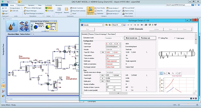Click the Energy analysis flame-drop tile

pyautogui.click(x=12, y=26)
